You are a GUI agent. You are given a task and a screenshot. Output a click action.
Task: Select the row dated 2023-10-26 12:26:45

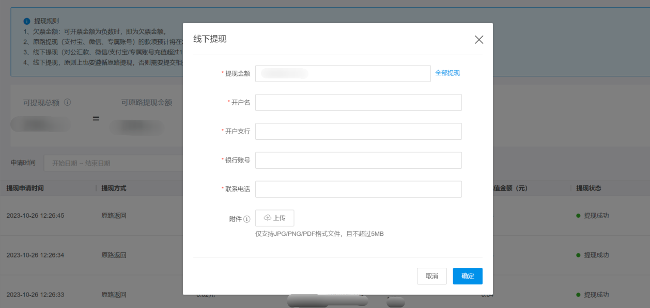click(35, 216)
